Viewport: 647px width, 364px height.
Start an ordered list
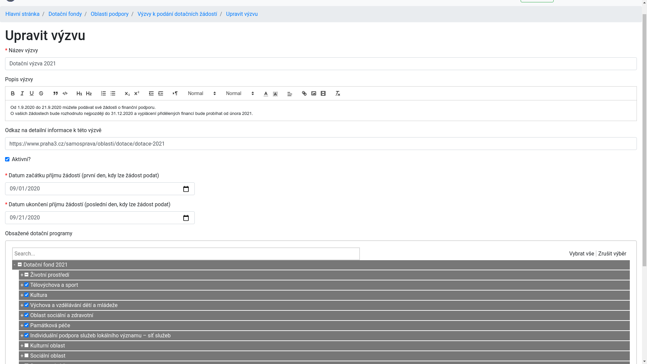click(103, 94)
